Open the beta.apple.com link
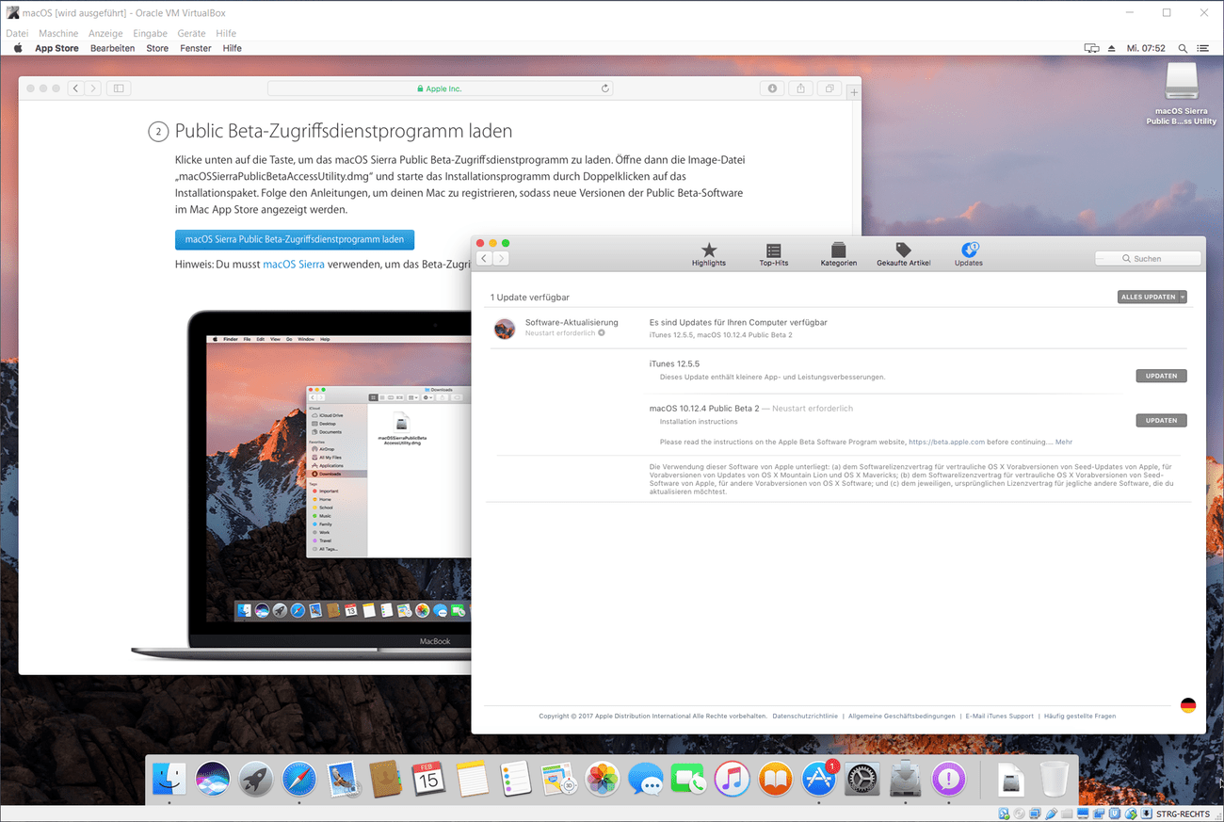 click(x=946, y=442)
